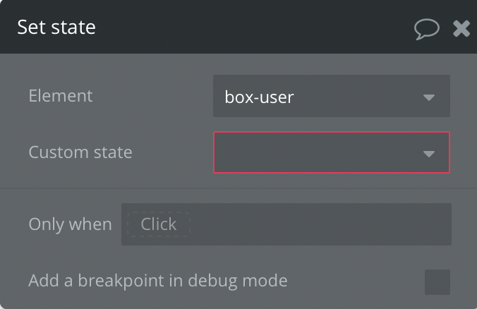Click the Set state title header
Screen dimensions: 477x309
pyautogui.click(x=56, y=27)
